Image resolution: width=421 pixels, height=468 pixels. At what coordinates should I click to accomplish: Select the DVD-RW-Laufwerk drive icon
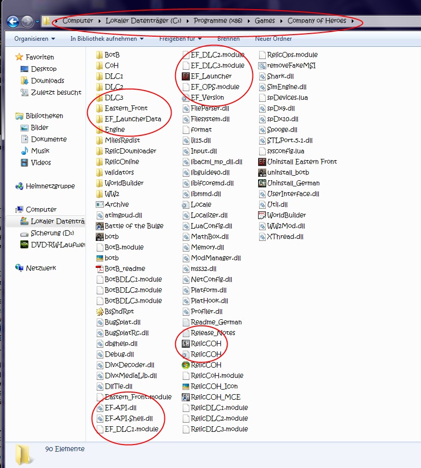[x=24, y=245]
